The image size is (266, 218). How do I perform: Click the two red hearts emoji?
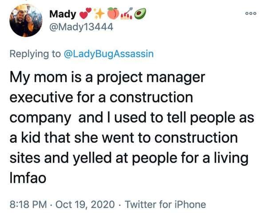tap(86, 14)
